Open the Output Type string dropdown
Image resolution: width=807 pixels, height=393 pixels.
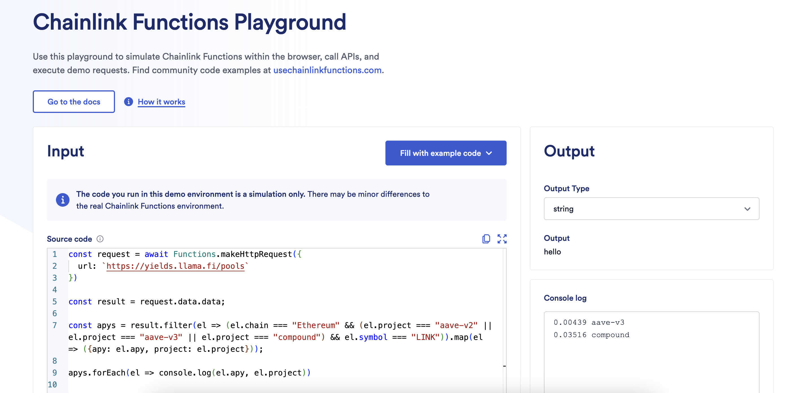click(651, 209)
